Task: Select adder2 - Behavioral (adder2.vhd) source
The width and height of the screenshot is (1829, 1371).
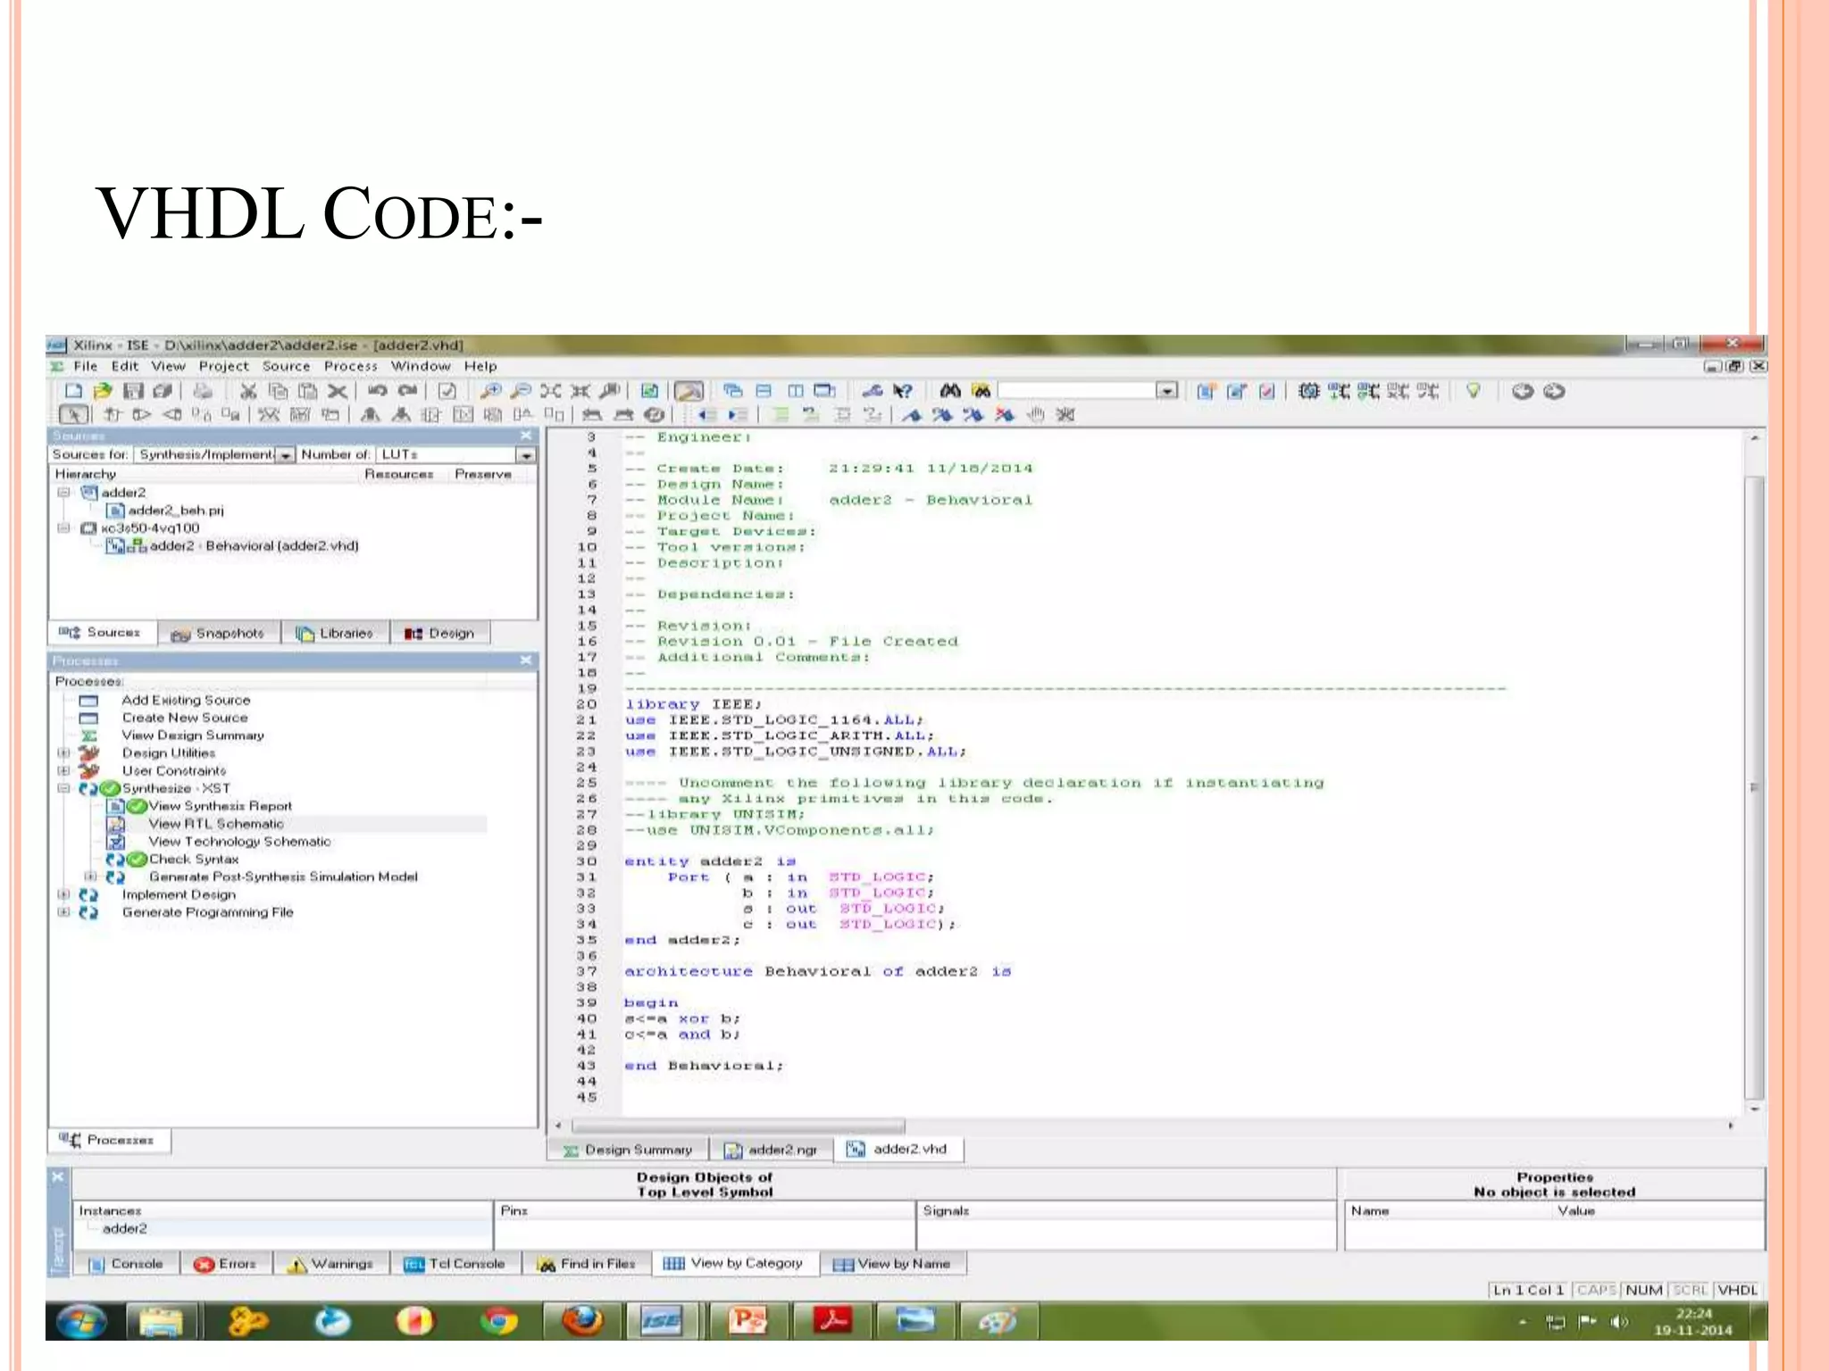Action: click(254, 545)
